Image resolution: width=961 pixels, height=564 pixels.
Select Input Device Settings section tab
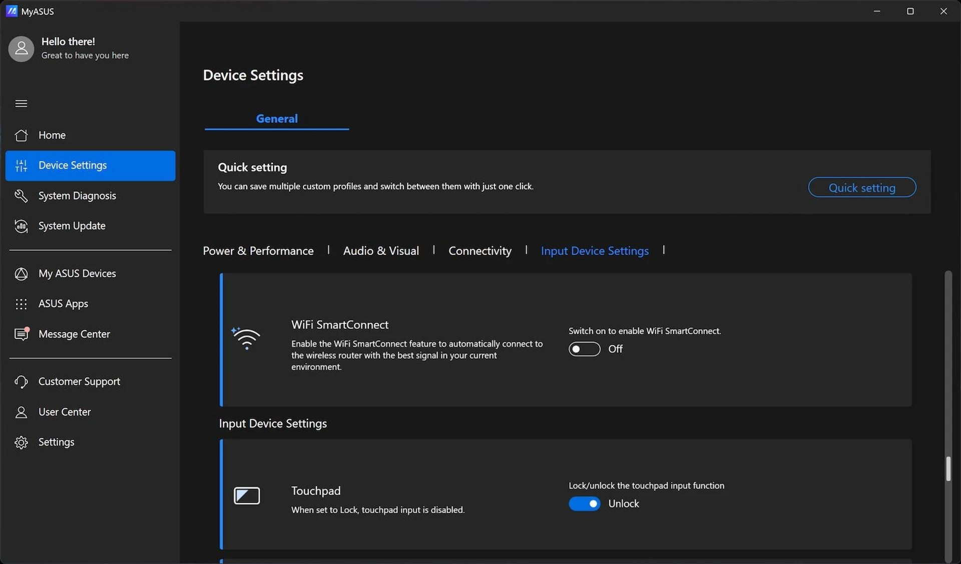pyautogui.click(x=595, y=251)
